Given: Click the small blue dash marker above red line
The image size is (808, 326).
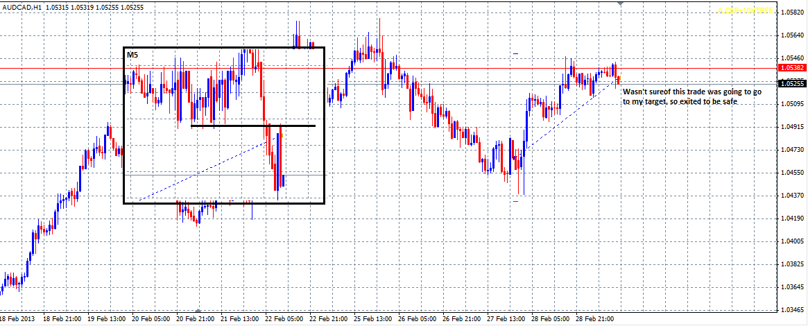Looking at the screenshot, I should (x=515, y=53).
